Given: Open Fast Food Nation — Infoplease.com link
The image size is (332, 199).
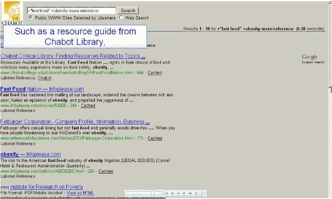Looking at the screenshot, I should coord(42,89).
